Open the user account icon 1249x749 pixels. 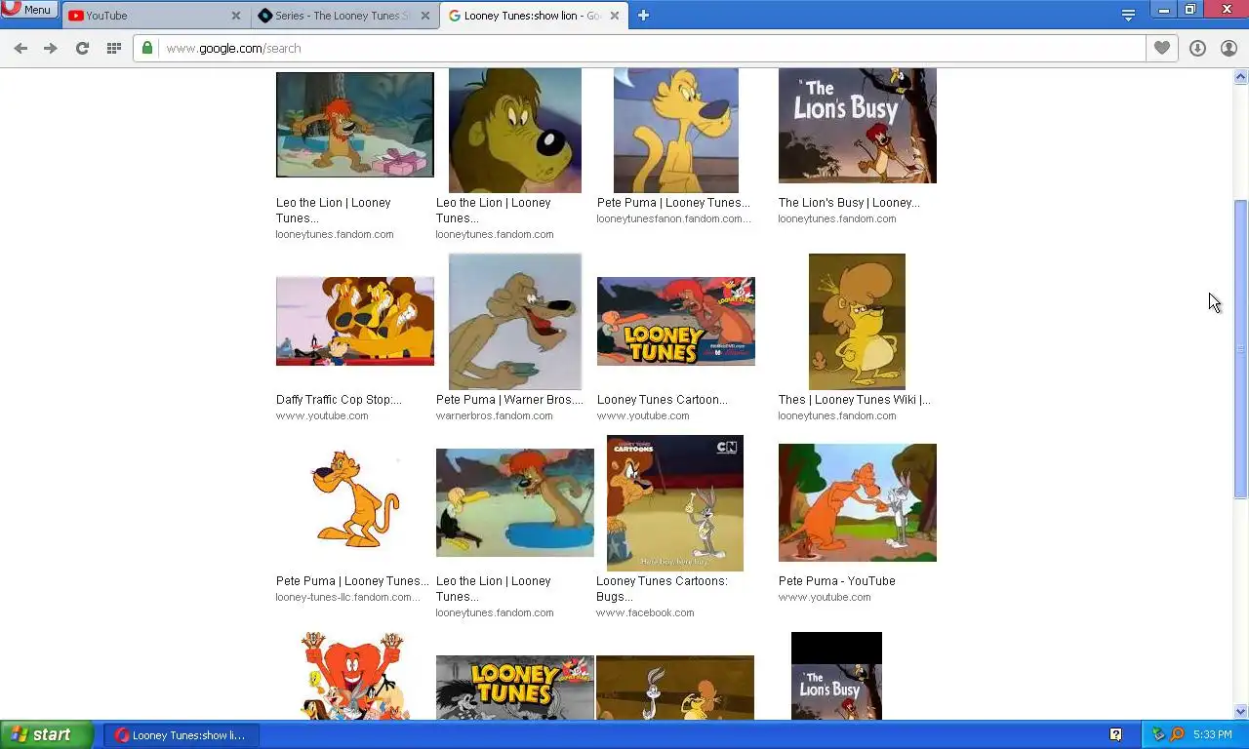[1229, 48]
